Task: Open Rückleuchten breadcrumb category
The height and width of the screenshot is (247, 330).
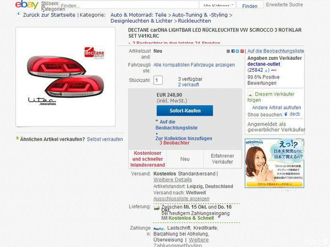Action: point(195,21)
